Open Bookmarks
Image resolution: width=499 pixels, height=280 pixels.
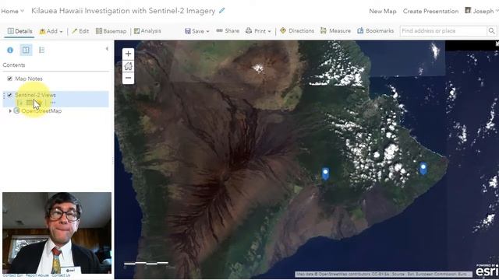coord(376,31)
